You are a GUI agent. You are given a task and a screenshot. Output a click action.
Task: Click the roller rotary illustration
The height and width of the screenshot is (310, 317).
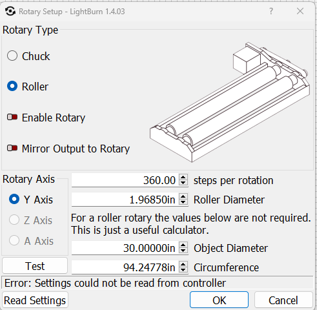pos(230,102)
